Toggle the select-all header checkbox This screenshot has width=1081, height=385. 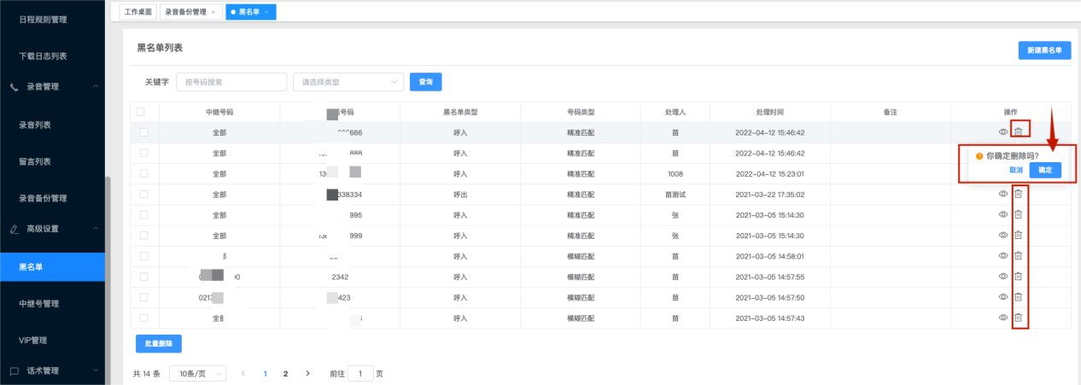click(x=141, y=112)
